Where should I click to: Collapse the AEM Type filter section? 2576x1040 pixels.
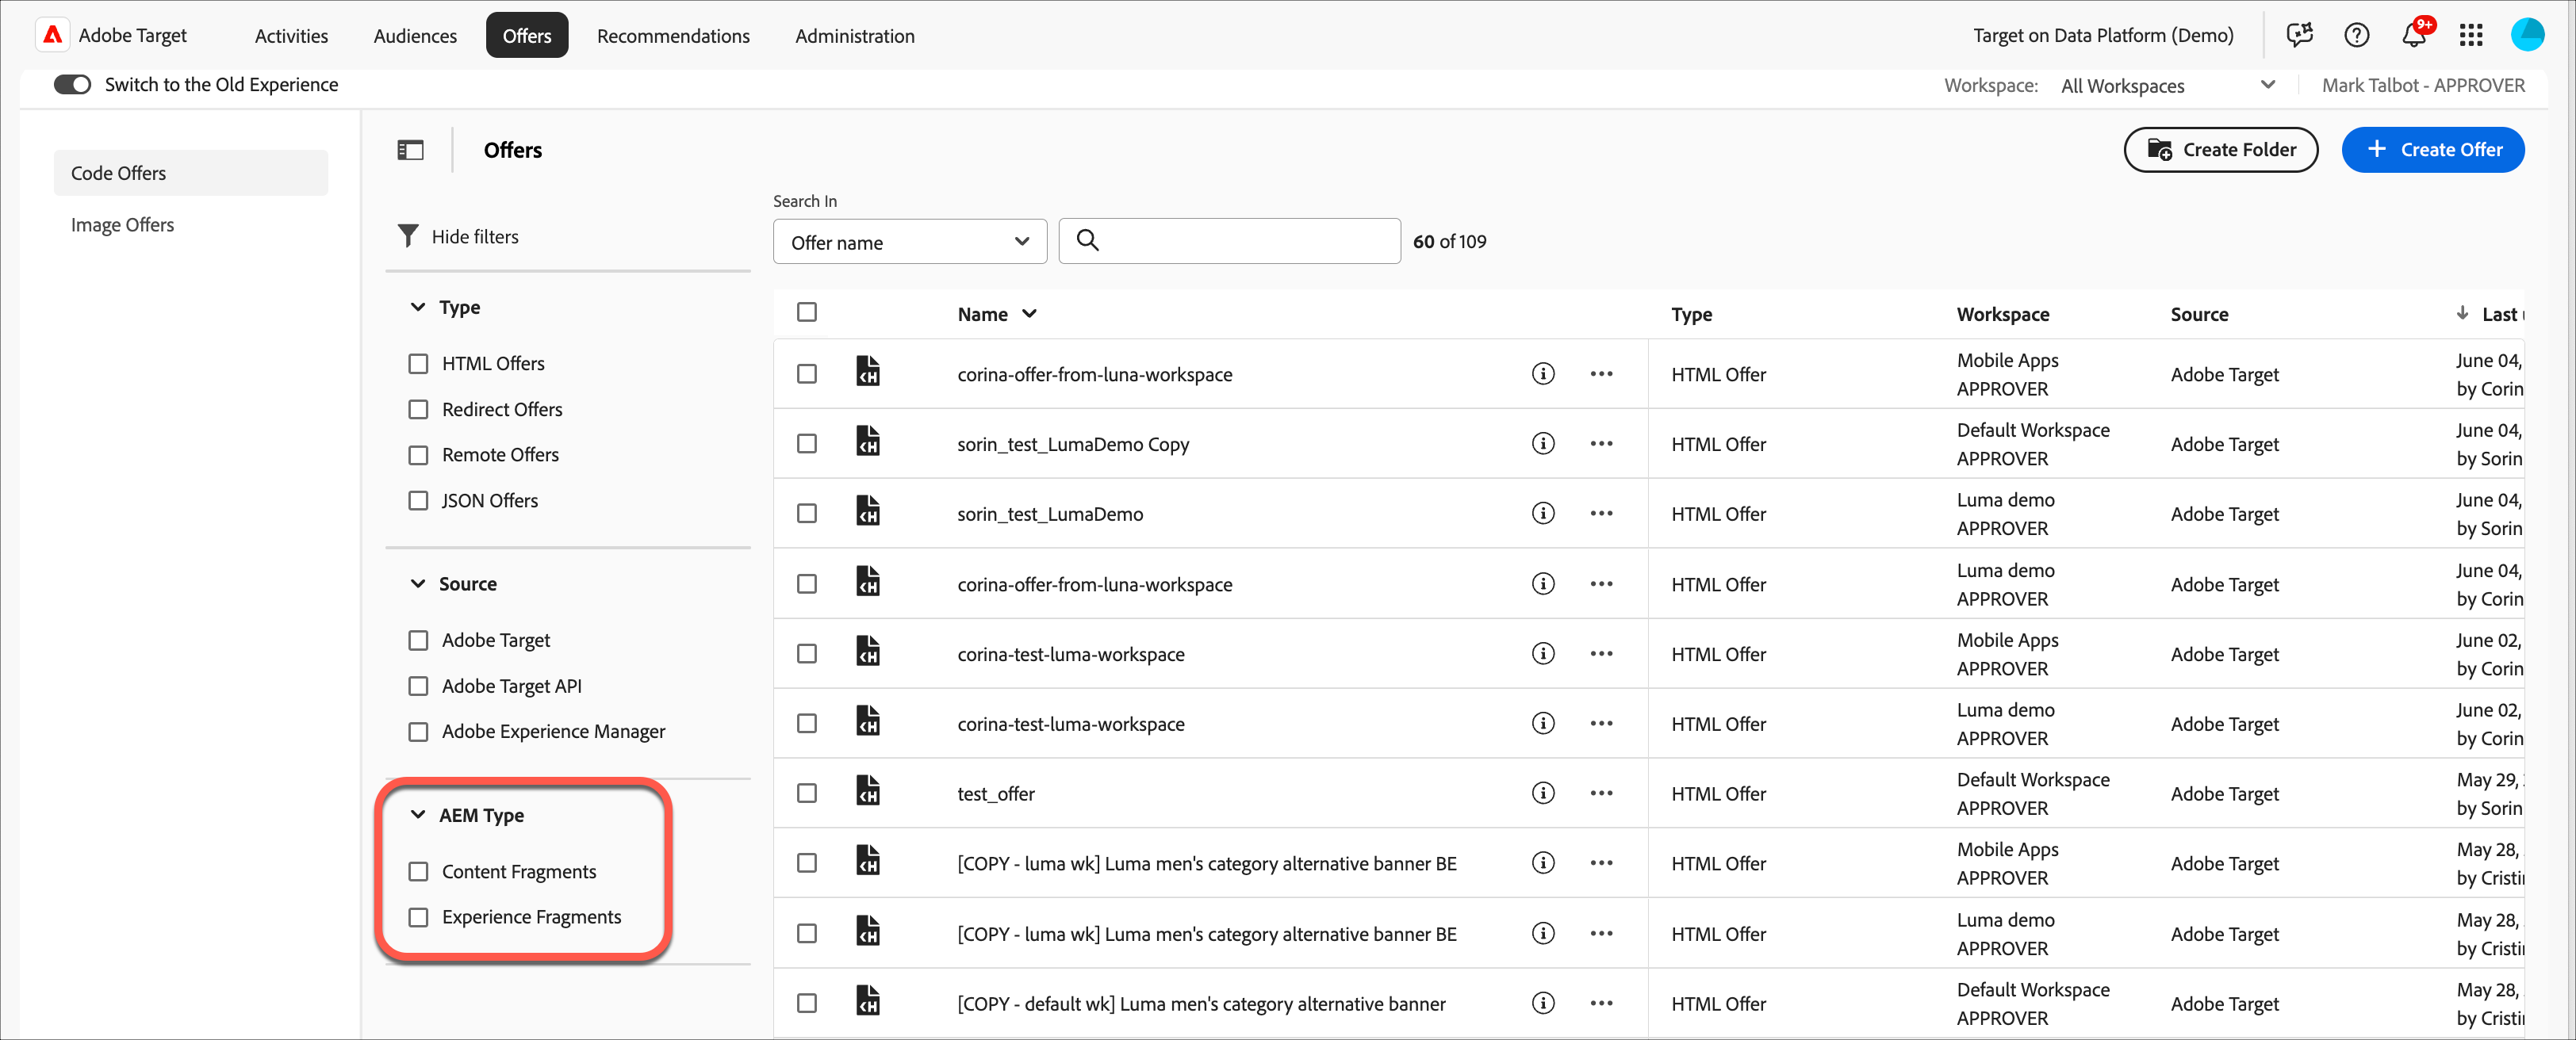tap(418, 815)
